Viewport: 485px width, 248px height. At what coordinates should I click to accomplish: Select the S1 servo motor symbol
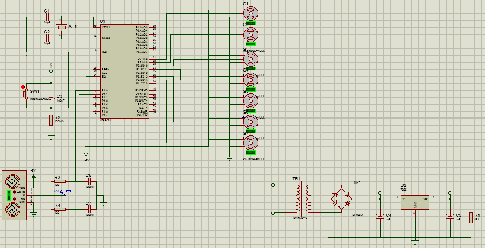click(250, 14)
